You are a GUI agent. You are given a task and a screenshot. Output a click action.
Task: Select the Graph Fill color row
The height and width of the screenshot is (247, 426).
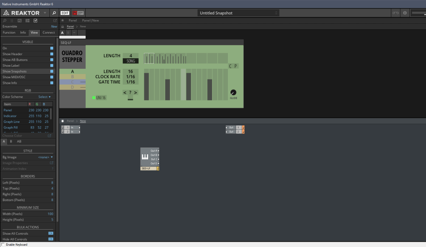click(x=26, y=128)
